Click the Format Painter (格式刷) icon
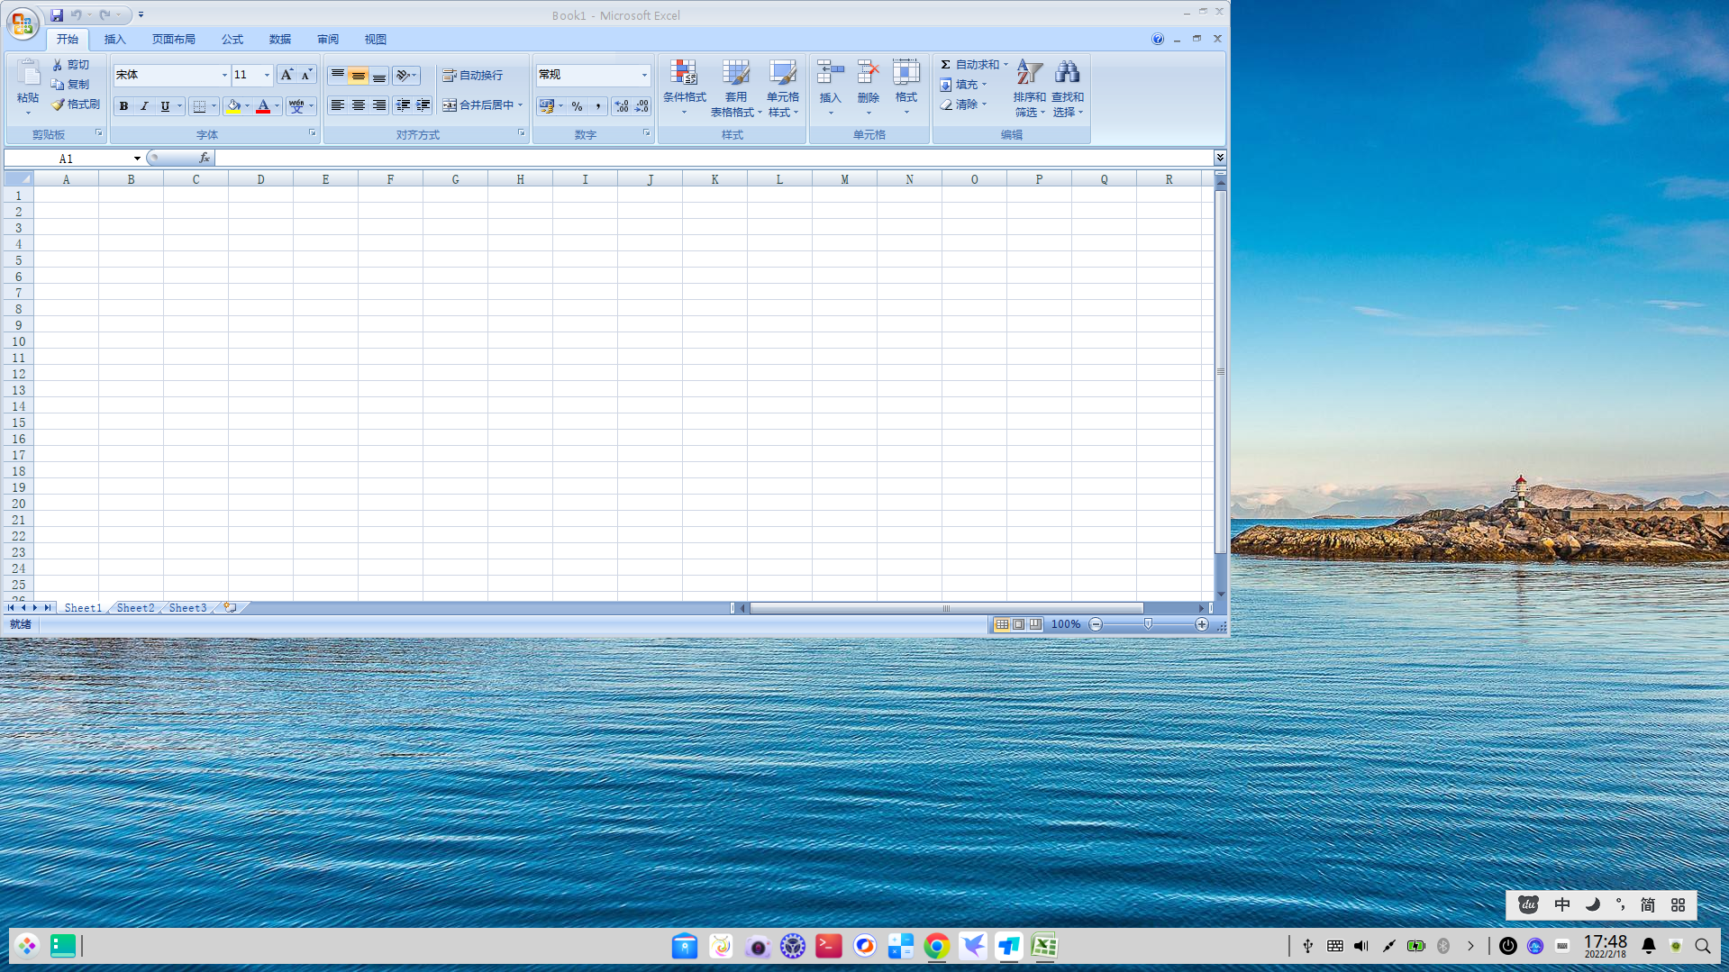 pyautogui.click(x=59, y=104)
